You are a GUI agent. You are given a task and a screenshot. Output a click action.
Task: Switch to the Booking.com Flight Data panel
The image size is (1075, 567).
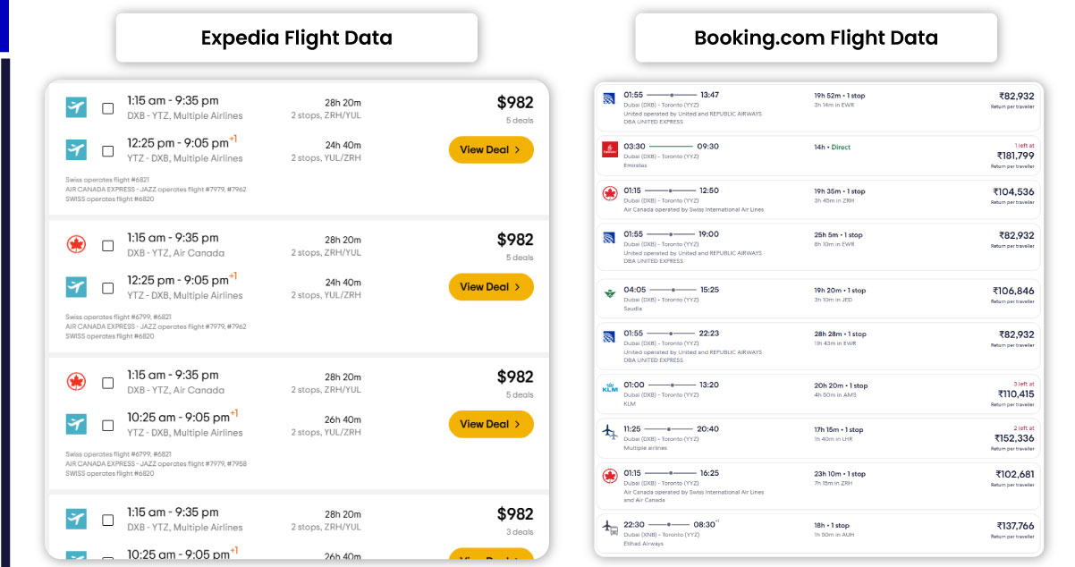817,38
